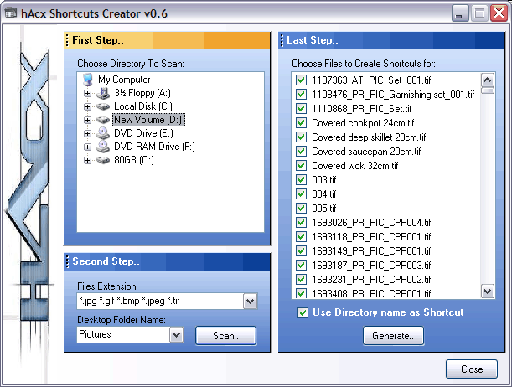Screen dimensions: 512x387
Task: Select the 3½ Floppy (A:) drive icon
Action: click(x=103, y=93)
